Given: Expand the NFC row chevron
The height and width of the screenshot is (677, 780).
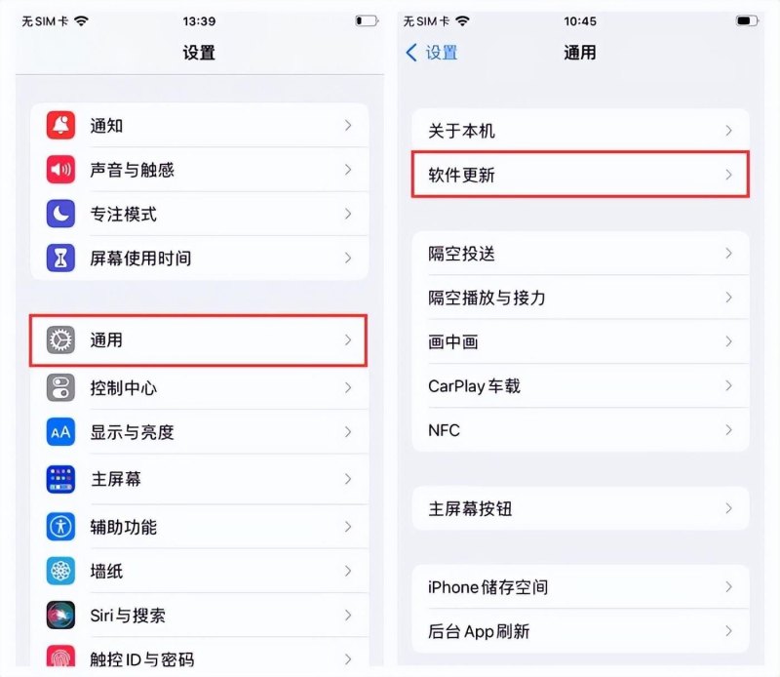Looking at the screenshot, I should (728, 430).
